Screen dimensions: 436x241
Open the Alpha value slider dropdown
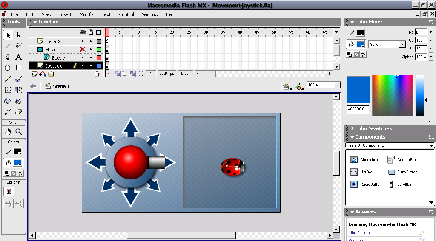pyautogui.click(x=431, y=57)
